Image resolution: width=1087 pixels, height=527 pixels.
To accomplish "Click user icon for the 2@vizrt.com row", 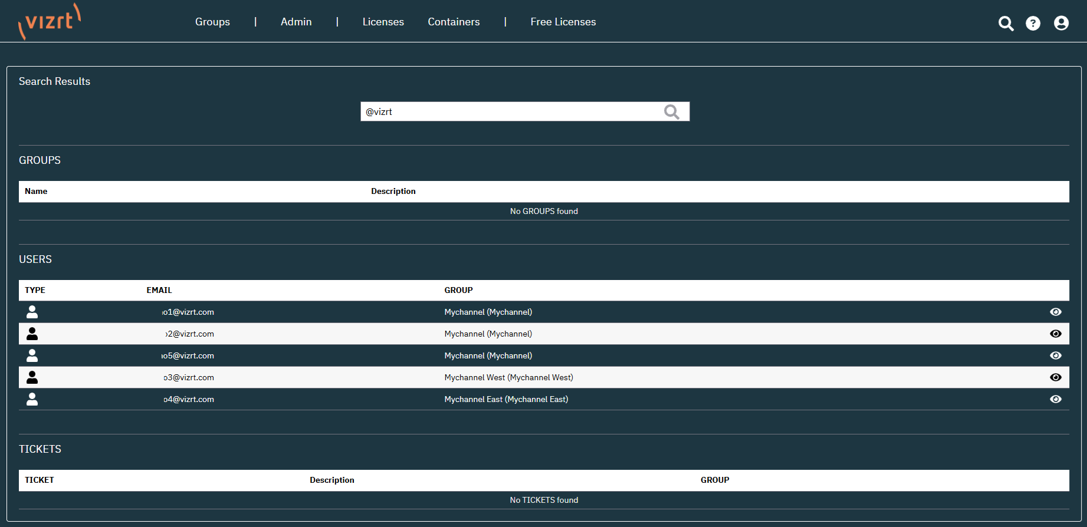I will [x=32, y=334].
